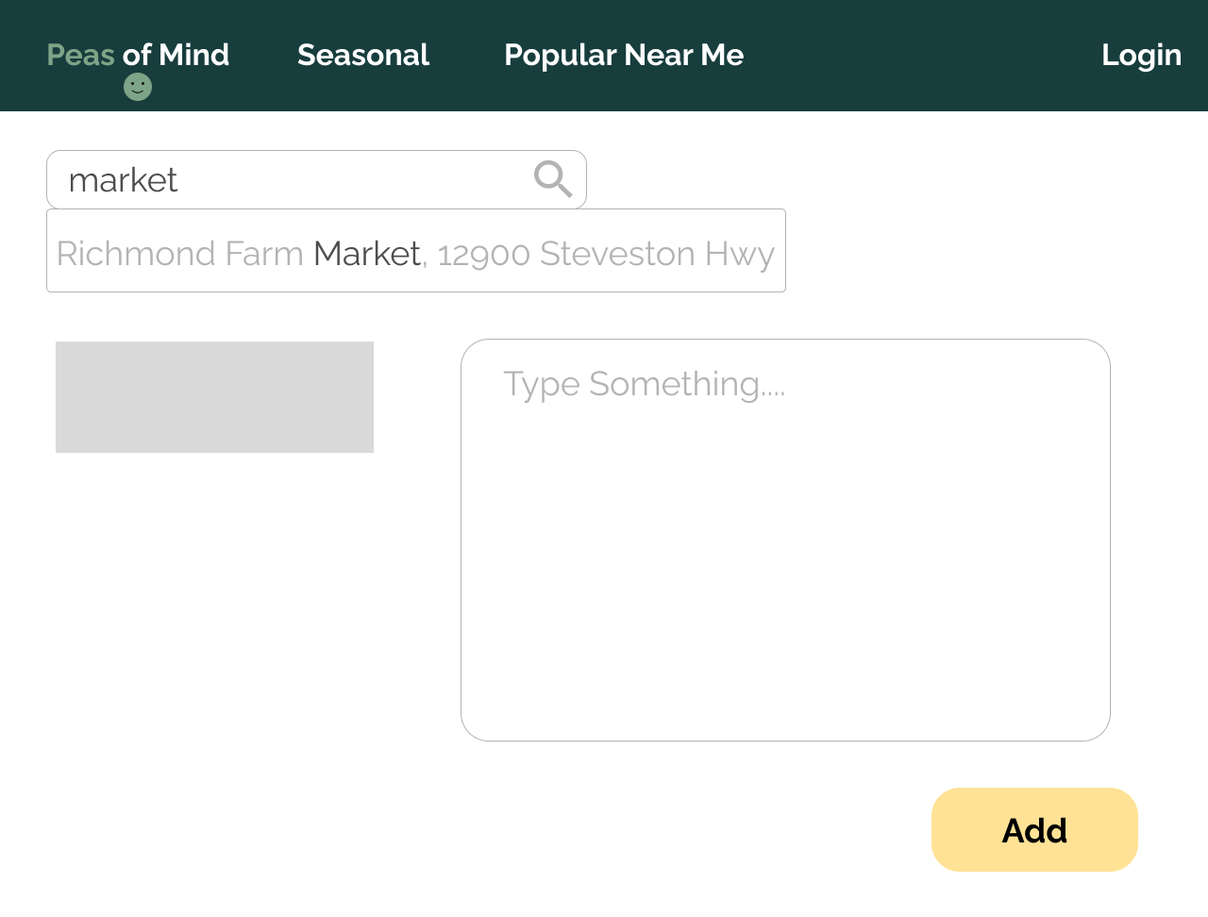
Task: Click the search magnifying glass icon
Action: click(x=553, y=178)
